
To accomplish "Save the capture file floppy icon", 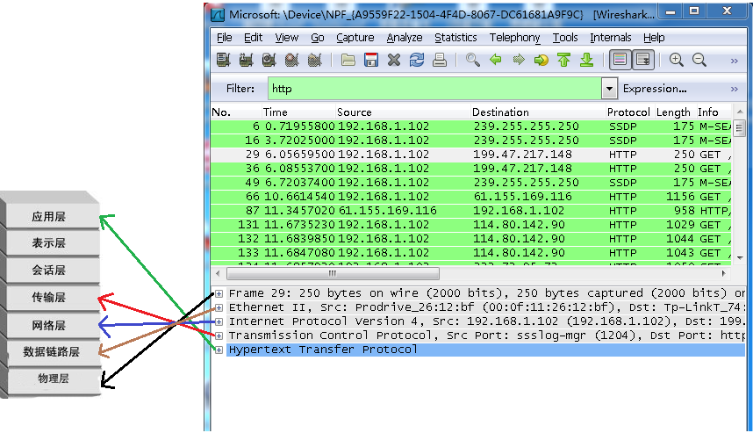I will (x=371, y=60).
